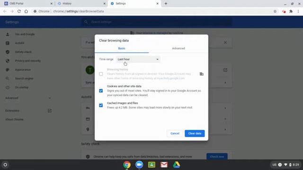Open Search engine in the sidebar
The image size is (303, 170).
tap(24, 78)
